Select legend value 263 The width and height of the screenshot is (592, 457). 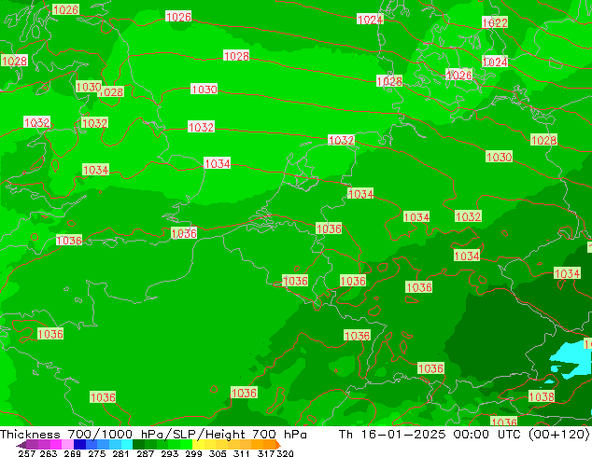(x=49, y=453)
